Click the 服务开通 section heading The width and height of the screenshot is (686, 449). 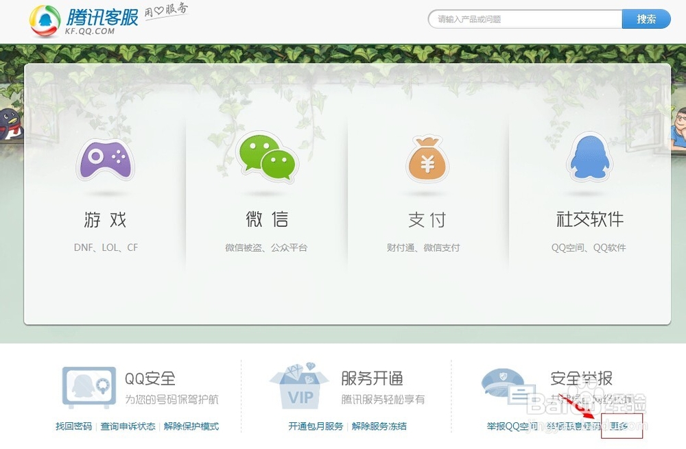tap(372, 378)
